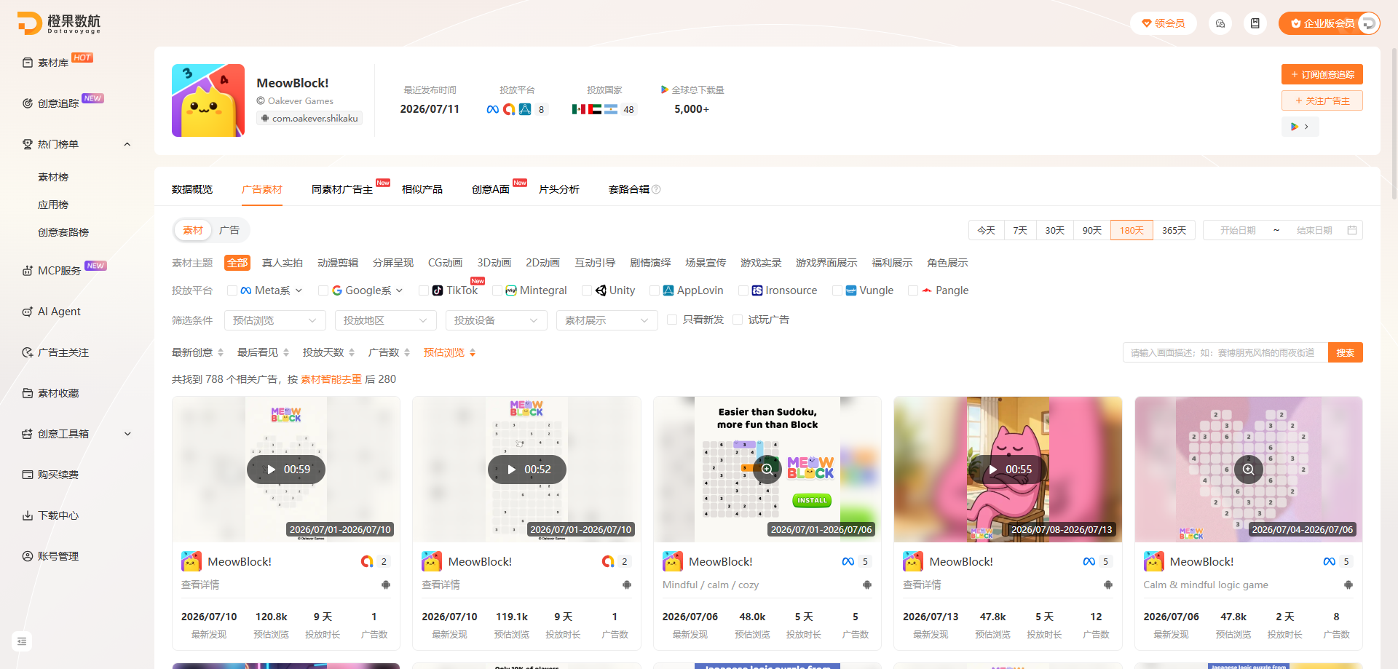Enable the 只看新发 checkbox
Viewport: 1398px width, 669px height.
click(672, 320)
